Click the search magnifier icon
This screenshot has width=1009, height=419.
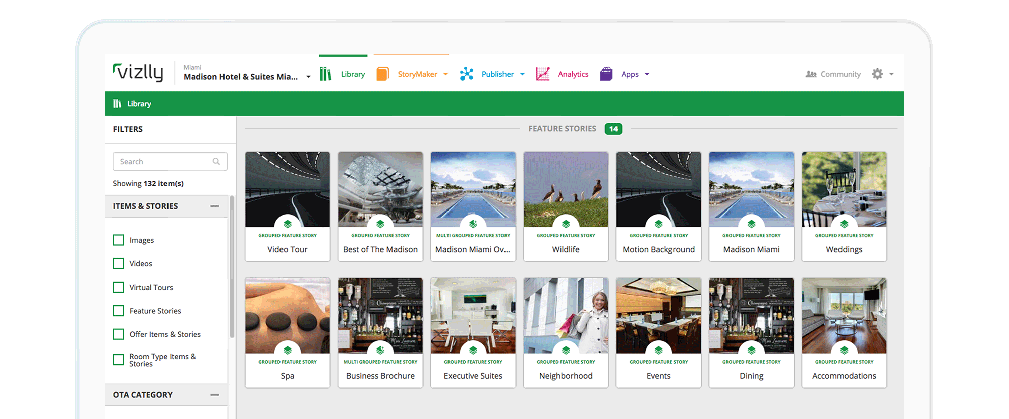tap(216, 162)
